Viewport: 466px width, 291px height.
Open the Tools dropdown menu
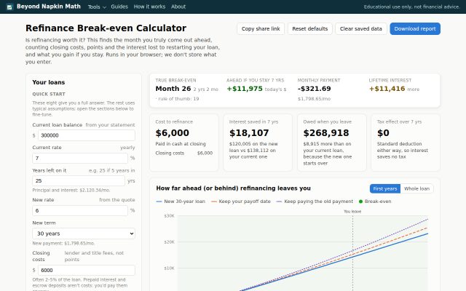coord(97,7)
